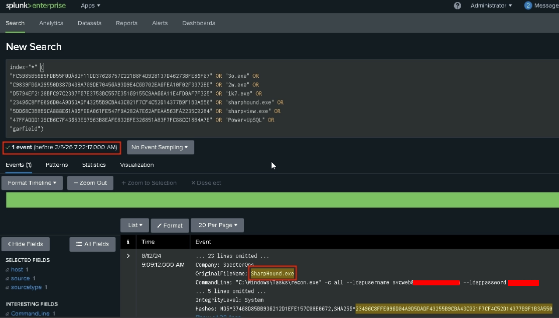Open the Format Timeline dropdown
Viewport: 559px width, 318px height.
[x=32, y=183]
